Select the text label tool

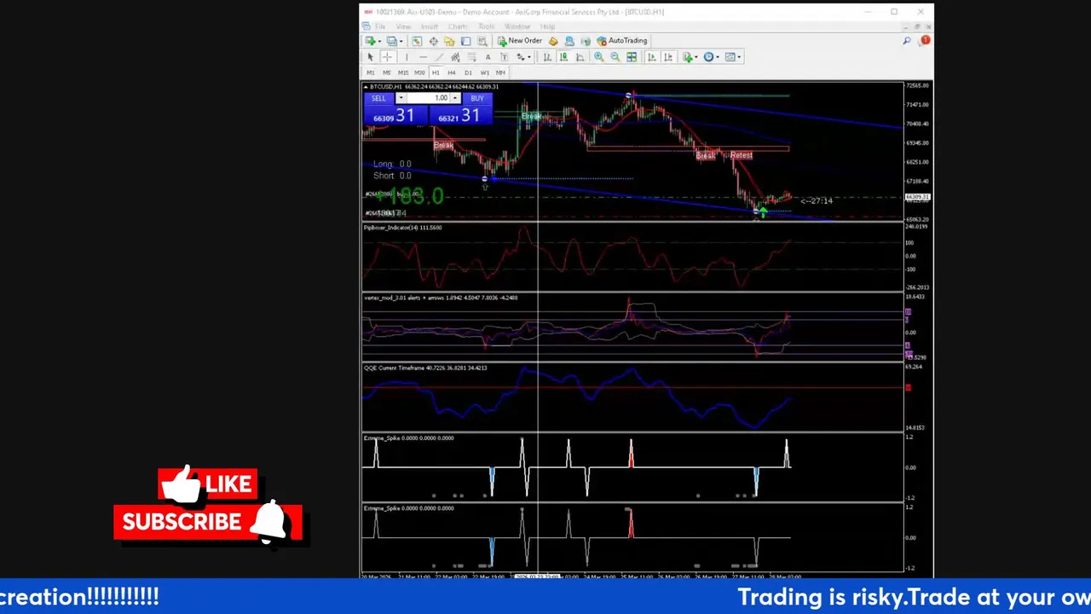[504, 57]
